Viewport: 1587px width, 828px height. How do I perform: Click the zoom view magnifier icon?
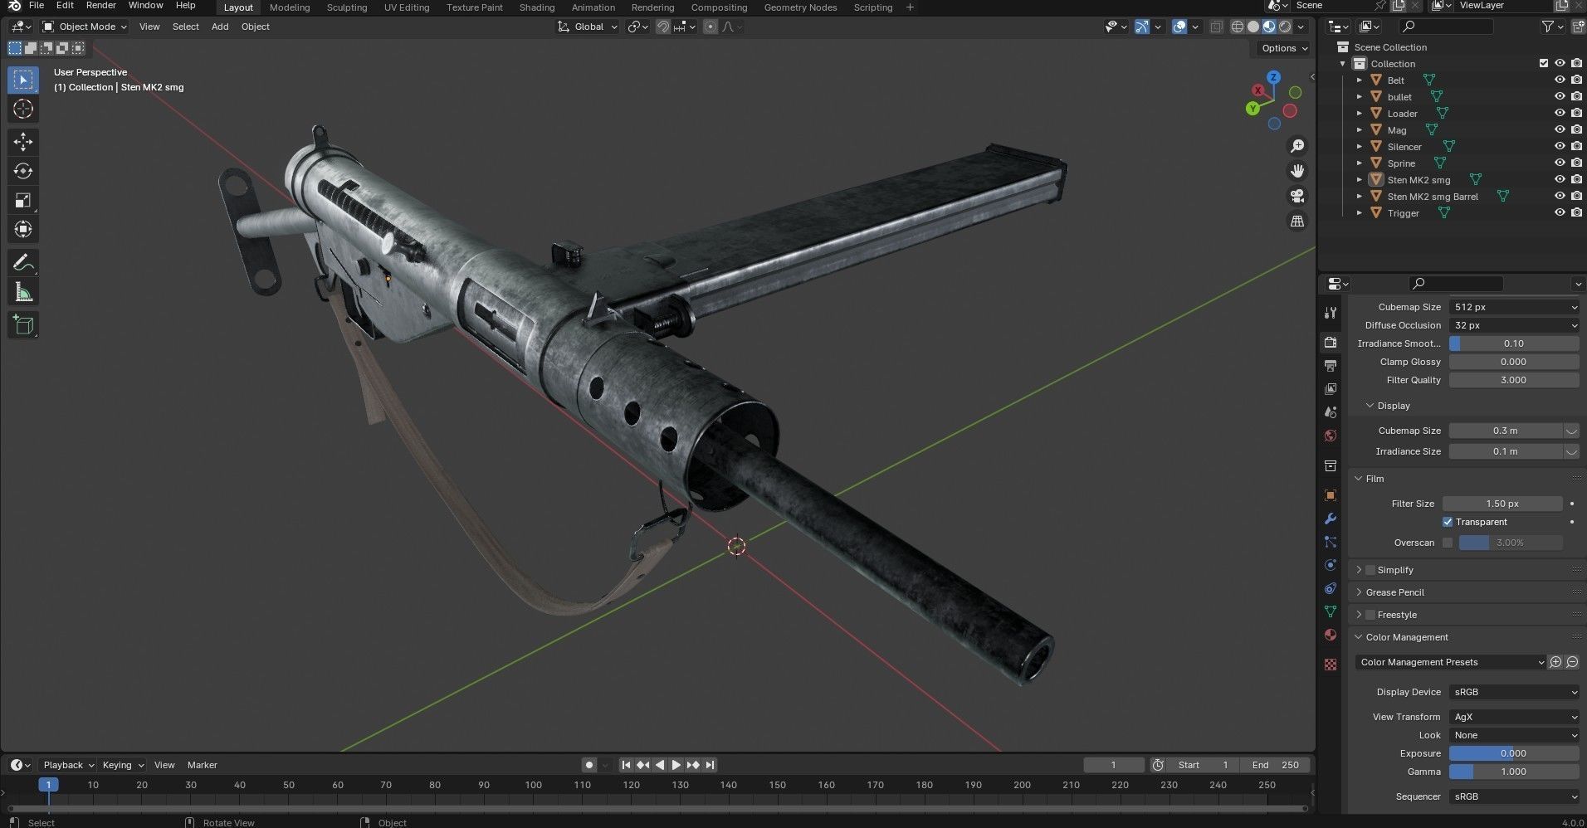[1296, 146]
